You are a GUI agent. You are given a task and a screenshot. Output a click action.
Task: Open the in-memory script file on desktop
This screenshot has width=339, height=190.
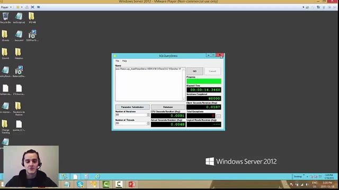click(x=5, y=108)
